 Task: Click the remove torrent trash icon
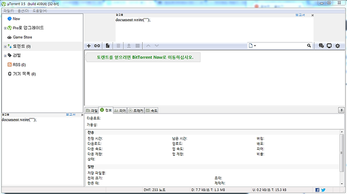click(x=119, y=46)
